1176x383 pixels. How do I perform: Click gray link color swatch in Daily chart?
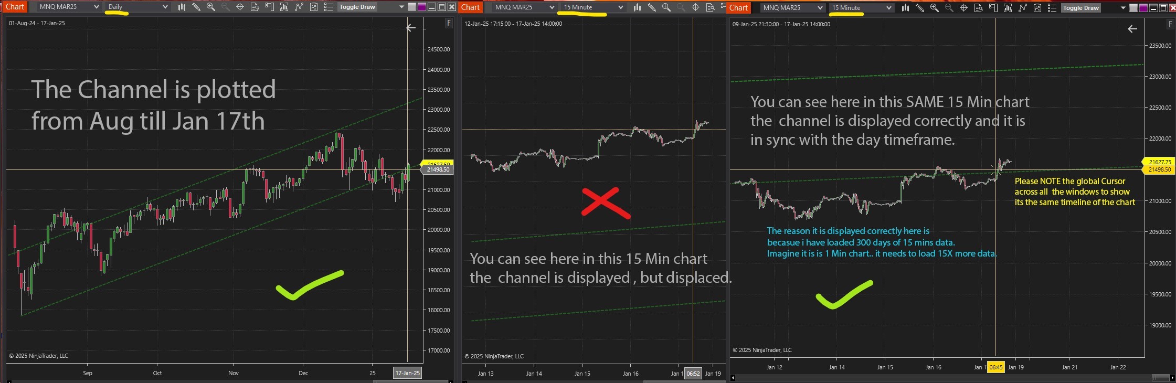(412, 7)
